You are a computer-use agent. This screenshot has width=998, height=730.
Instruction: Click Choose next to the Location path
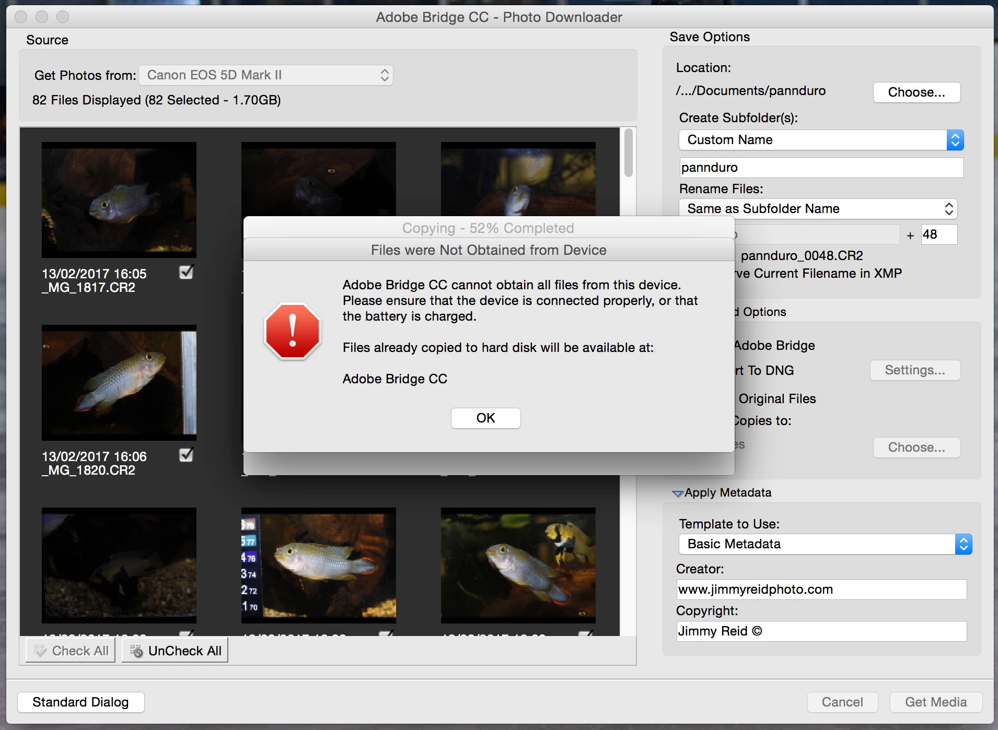[x=916, y=92]
